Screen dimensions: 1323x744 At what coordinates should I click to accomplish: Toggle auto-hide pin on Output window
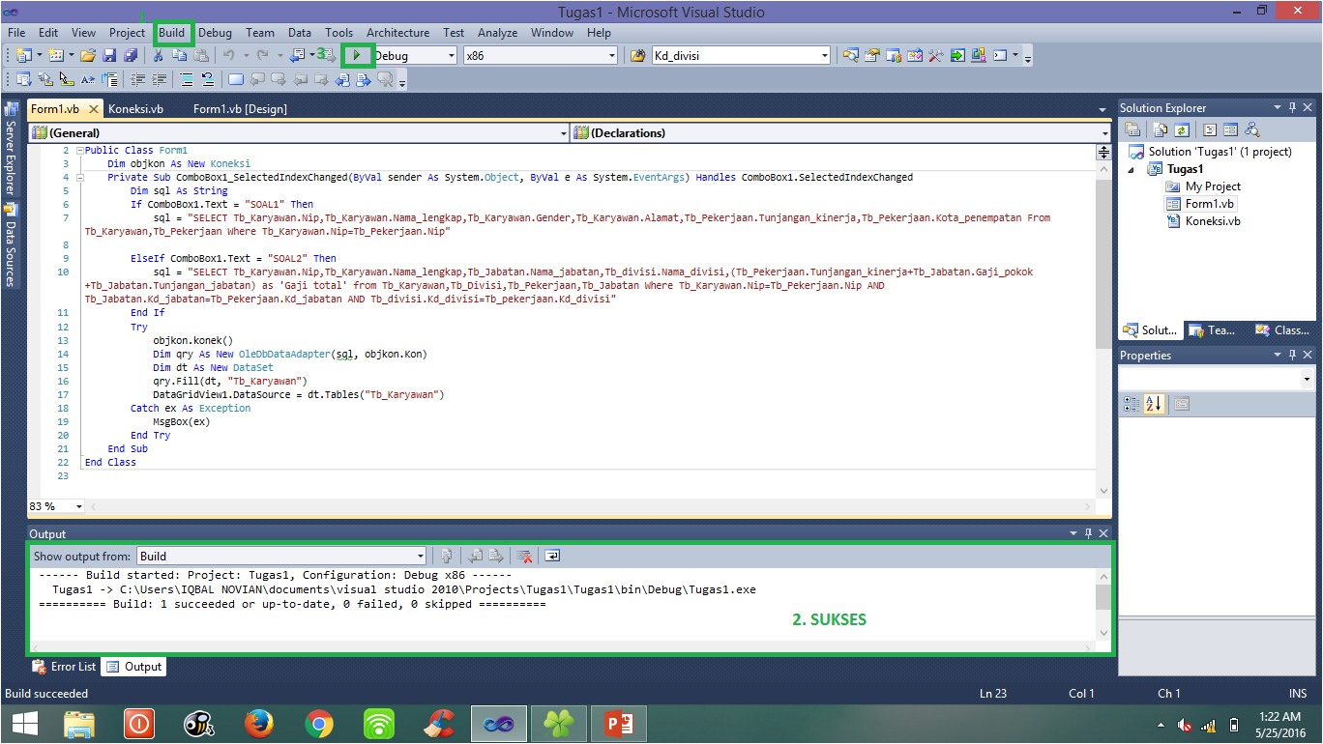click(x=1087, y=532)
